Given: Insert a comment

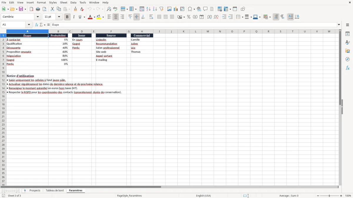Looking at the screenshot, I should tap(205, 9).
